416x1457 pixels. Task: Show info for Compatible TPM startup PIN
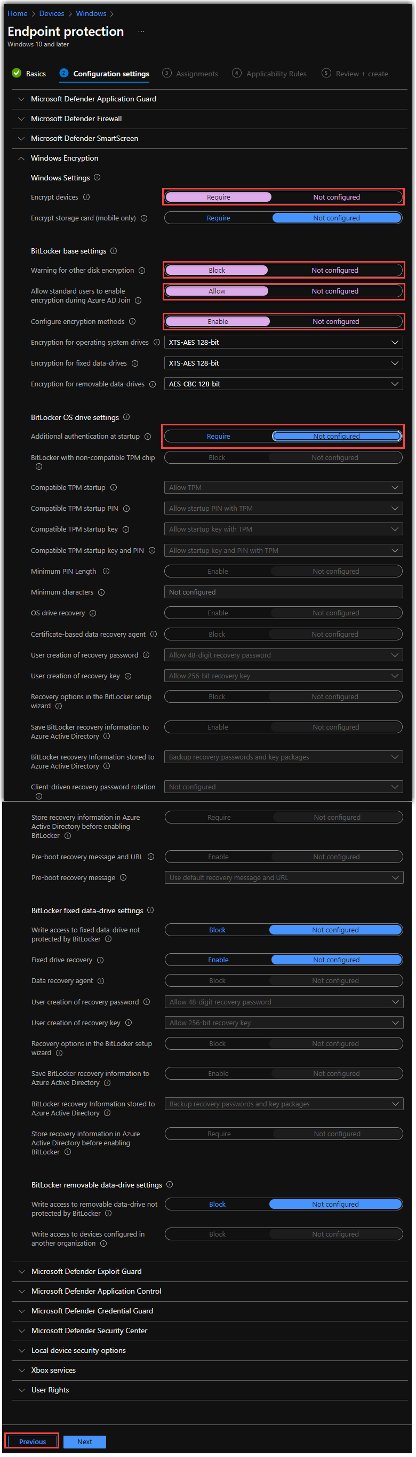pyautogui.click(x=126, y=509)
